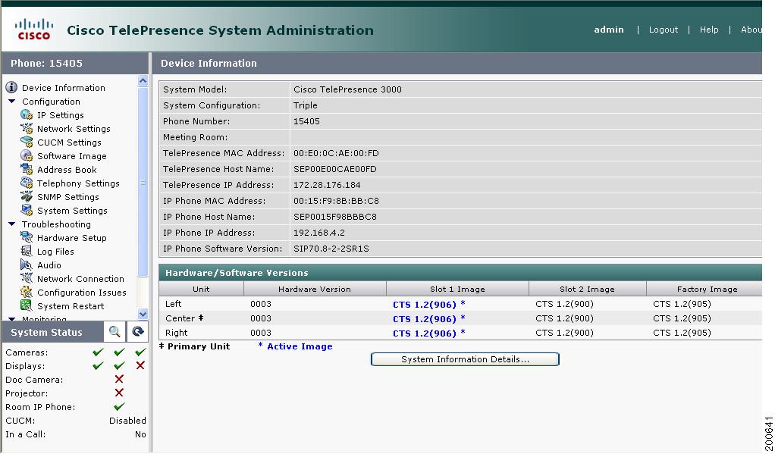Click the Right unit Slot 1 image link
The height and width of the screenshot is (454, 775).
(425, 333)
